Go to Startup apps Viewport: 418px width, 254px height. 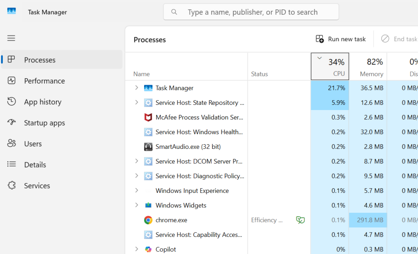click(x=62, y=123)
